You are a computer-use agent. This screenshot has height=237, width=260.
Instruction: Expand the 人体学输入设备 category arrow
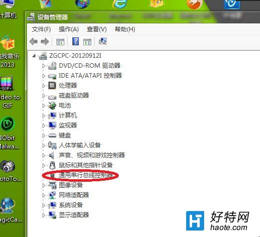point(44,145)
